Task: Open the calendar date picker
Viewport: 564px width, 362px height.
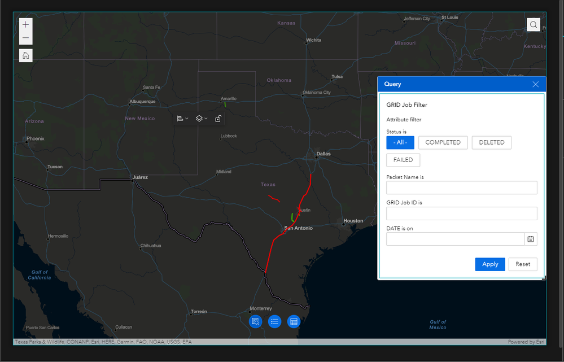Action: 531,239
